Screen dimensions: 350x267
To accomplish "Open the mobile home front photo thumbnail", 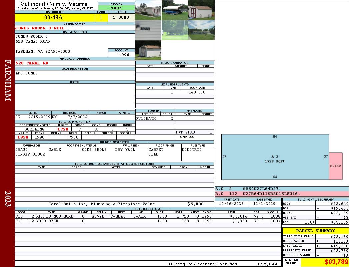I will 148,10.
